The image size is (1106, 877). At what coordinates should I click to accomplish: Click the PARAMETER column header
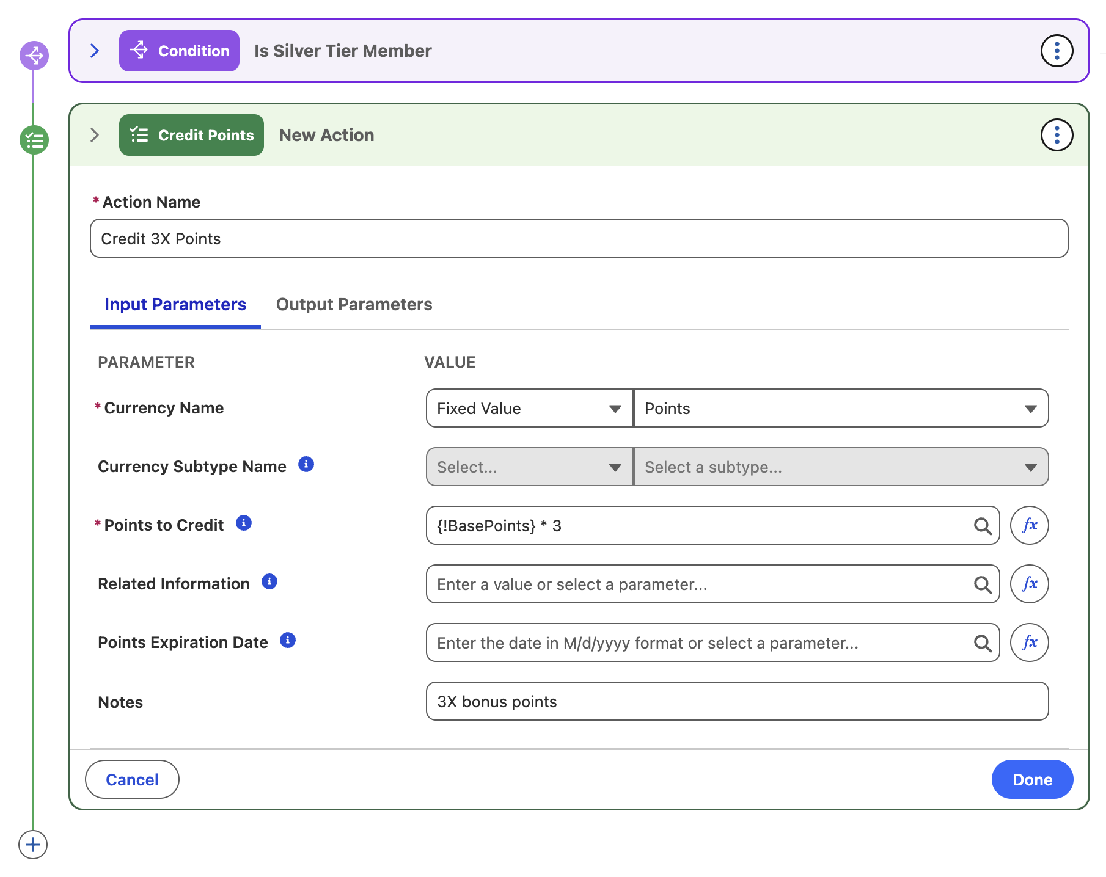click(x=146, y=362)
